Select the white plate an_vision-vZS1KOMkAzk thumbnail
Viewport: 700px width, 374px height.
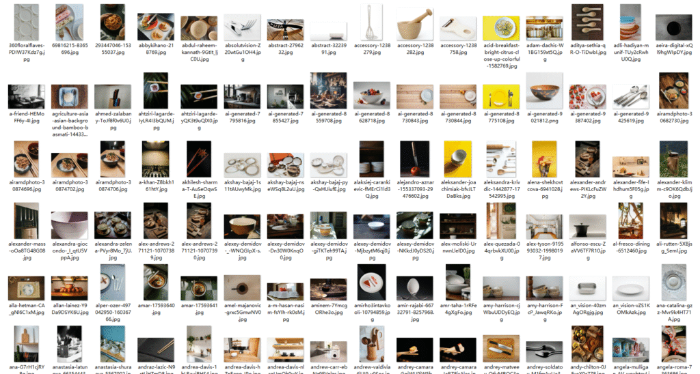click(631, 288)
